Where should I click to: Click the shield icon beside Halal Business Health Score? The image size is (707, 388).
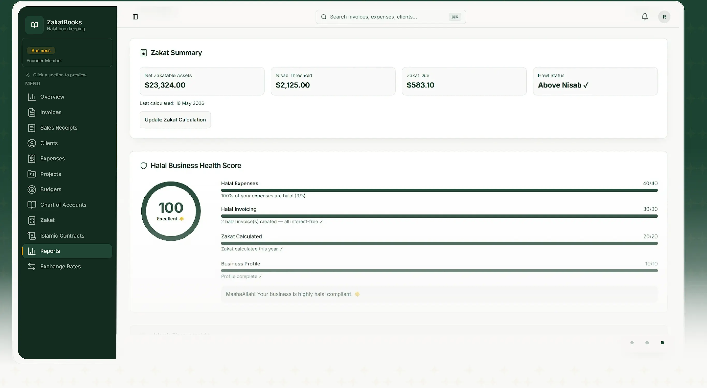(143, 166)
